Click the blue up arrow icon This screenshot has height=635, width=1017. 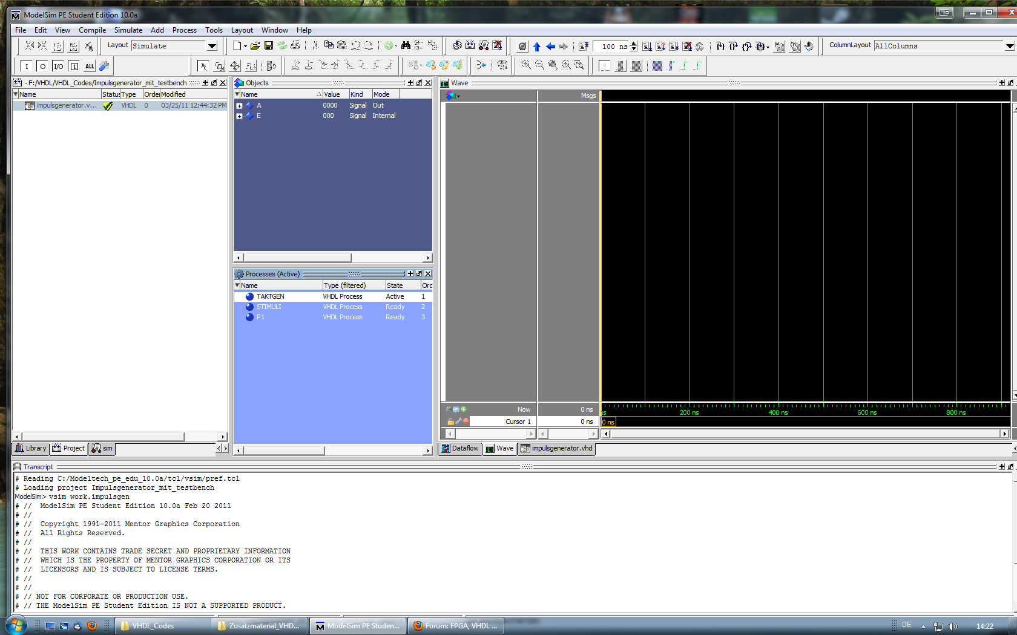[536, 47]
